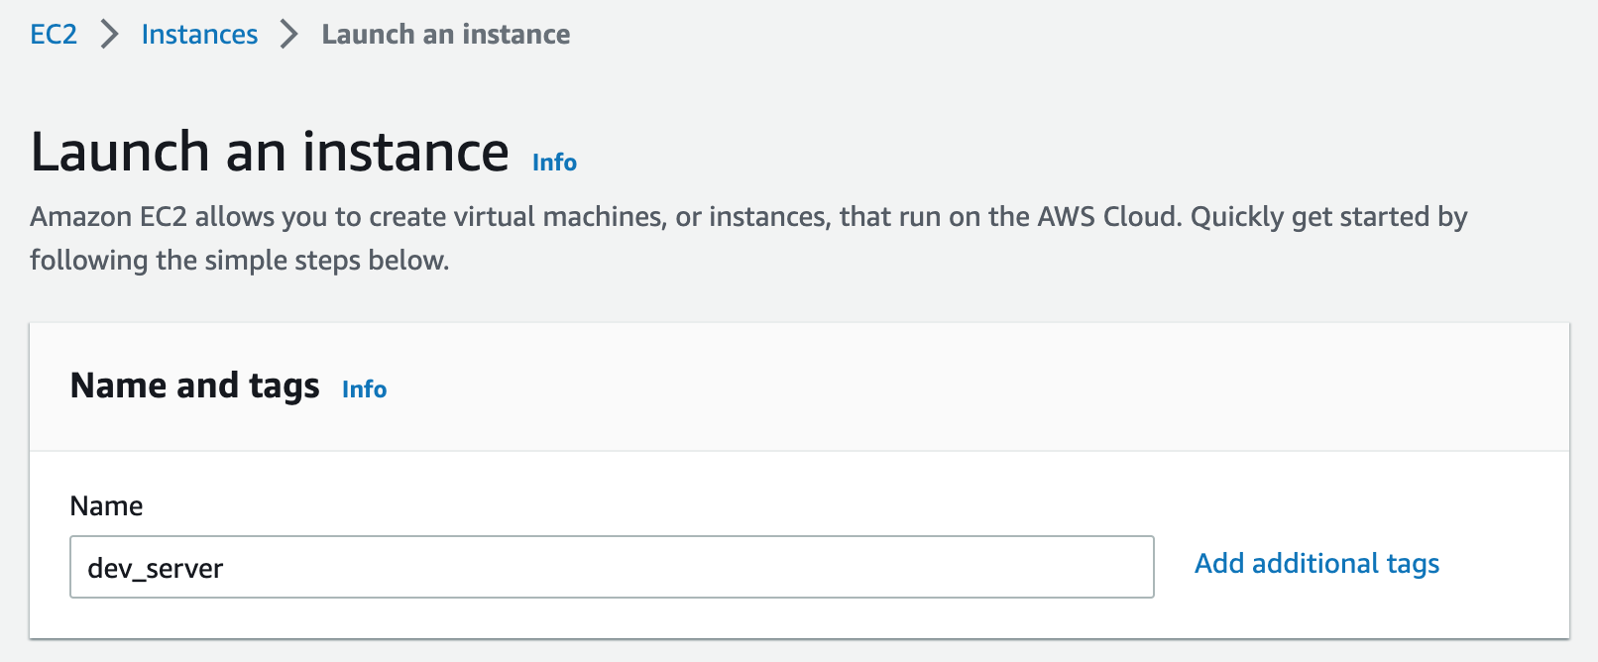Screen dimensions: 1598x662
Task: Click the chevron after the Instances breadcrumb
Action: (x=288, y=35)
